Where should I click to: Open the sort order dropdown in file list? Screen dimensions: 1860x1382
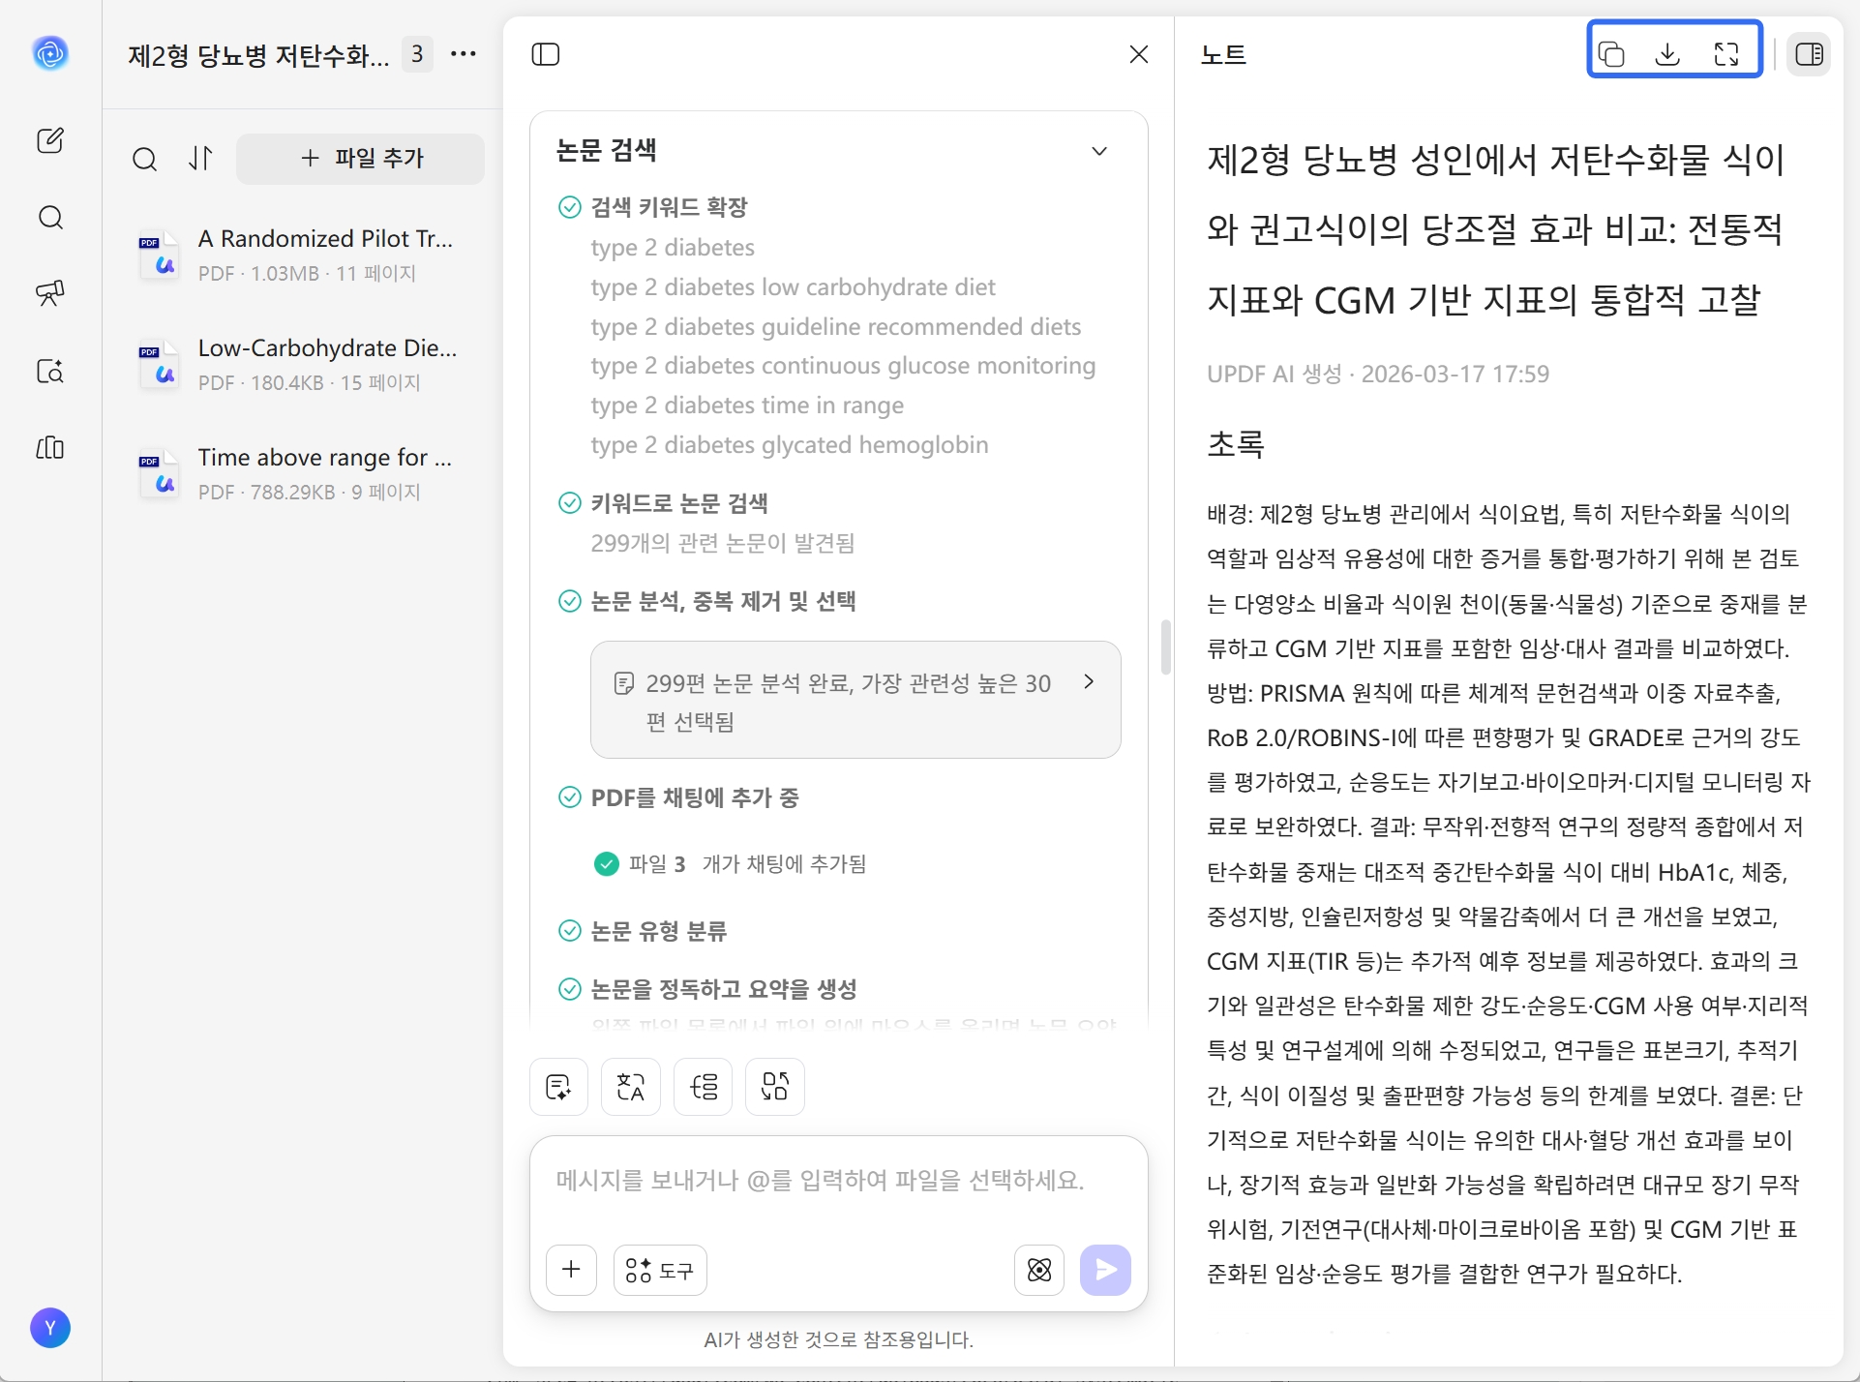pyautogui.click(x=200, y=158)
